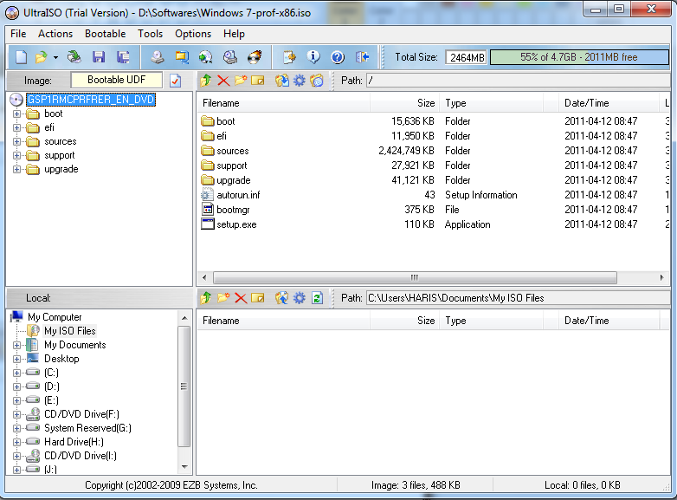Expand My Documents in local tree
Image resolution: width=677 pixels, height=500 pixels.
tap(16, 345)
